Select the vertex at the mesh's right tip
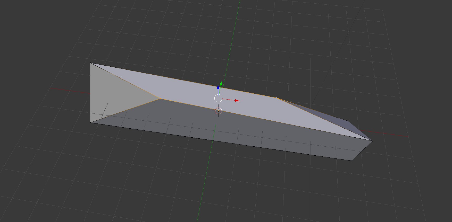The image size is (452, 222). (372, 141)
